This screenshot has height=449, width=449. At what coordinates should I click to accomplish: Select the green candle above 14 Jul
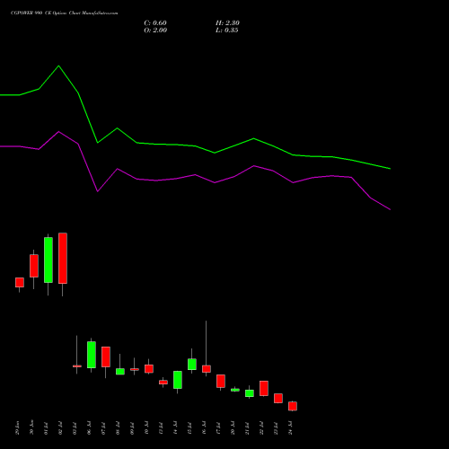coord(178,380)
